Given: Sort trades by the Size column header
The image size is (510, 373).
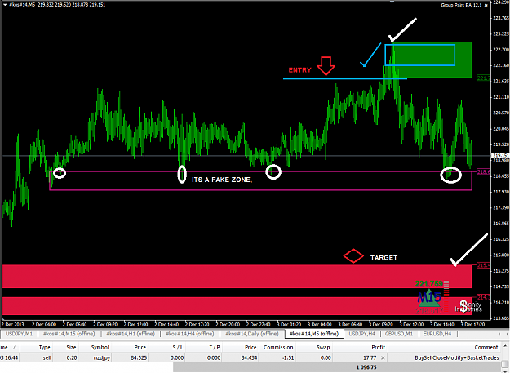Looking at the screenshot, I should click(x=66, y=348).
